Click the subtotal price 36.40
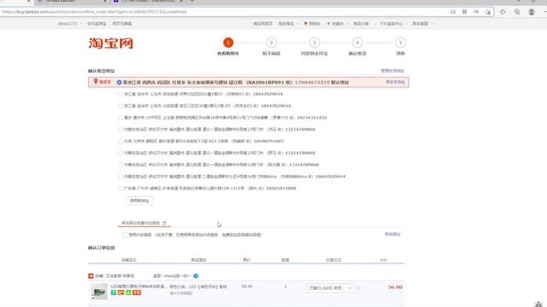This screenshot has width=547, height=307. click(x=395, y=287)
